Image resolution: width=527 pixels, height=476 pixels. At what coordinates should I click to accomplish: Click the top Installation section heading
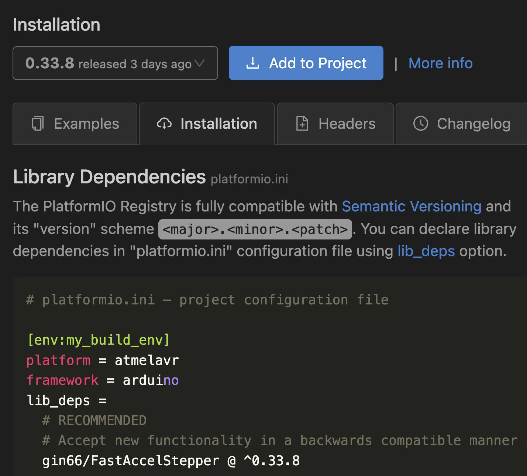57,25
